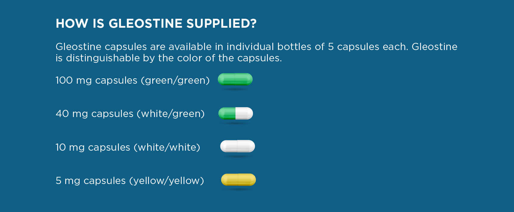Click the '(green/green)' color label
The height and width of the screenshot is (212, 514).
[x=175, y=80]
